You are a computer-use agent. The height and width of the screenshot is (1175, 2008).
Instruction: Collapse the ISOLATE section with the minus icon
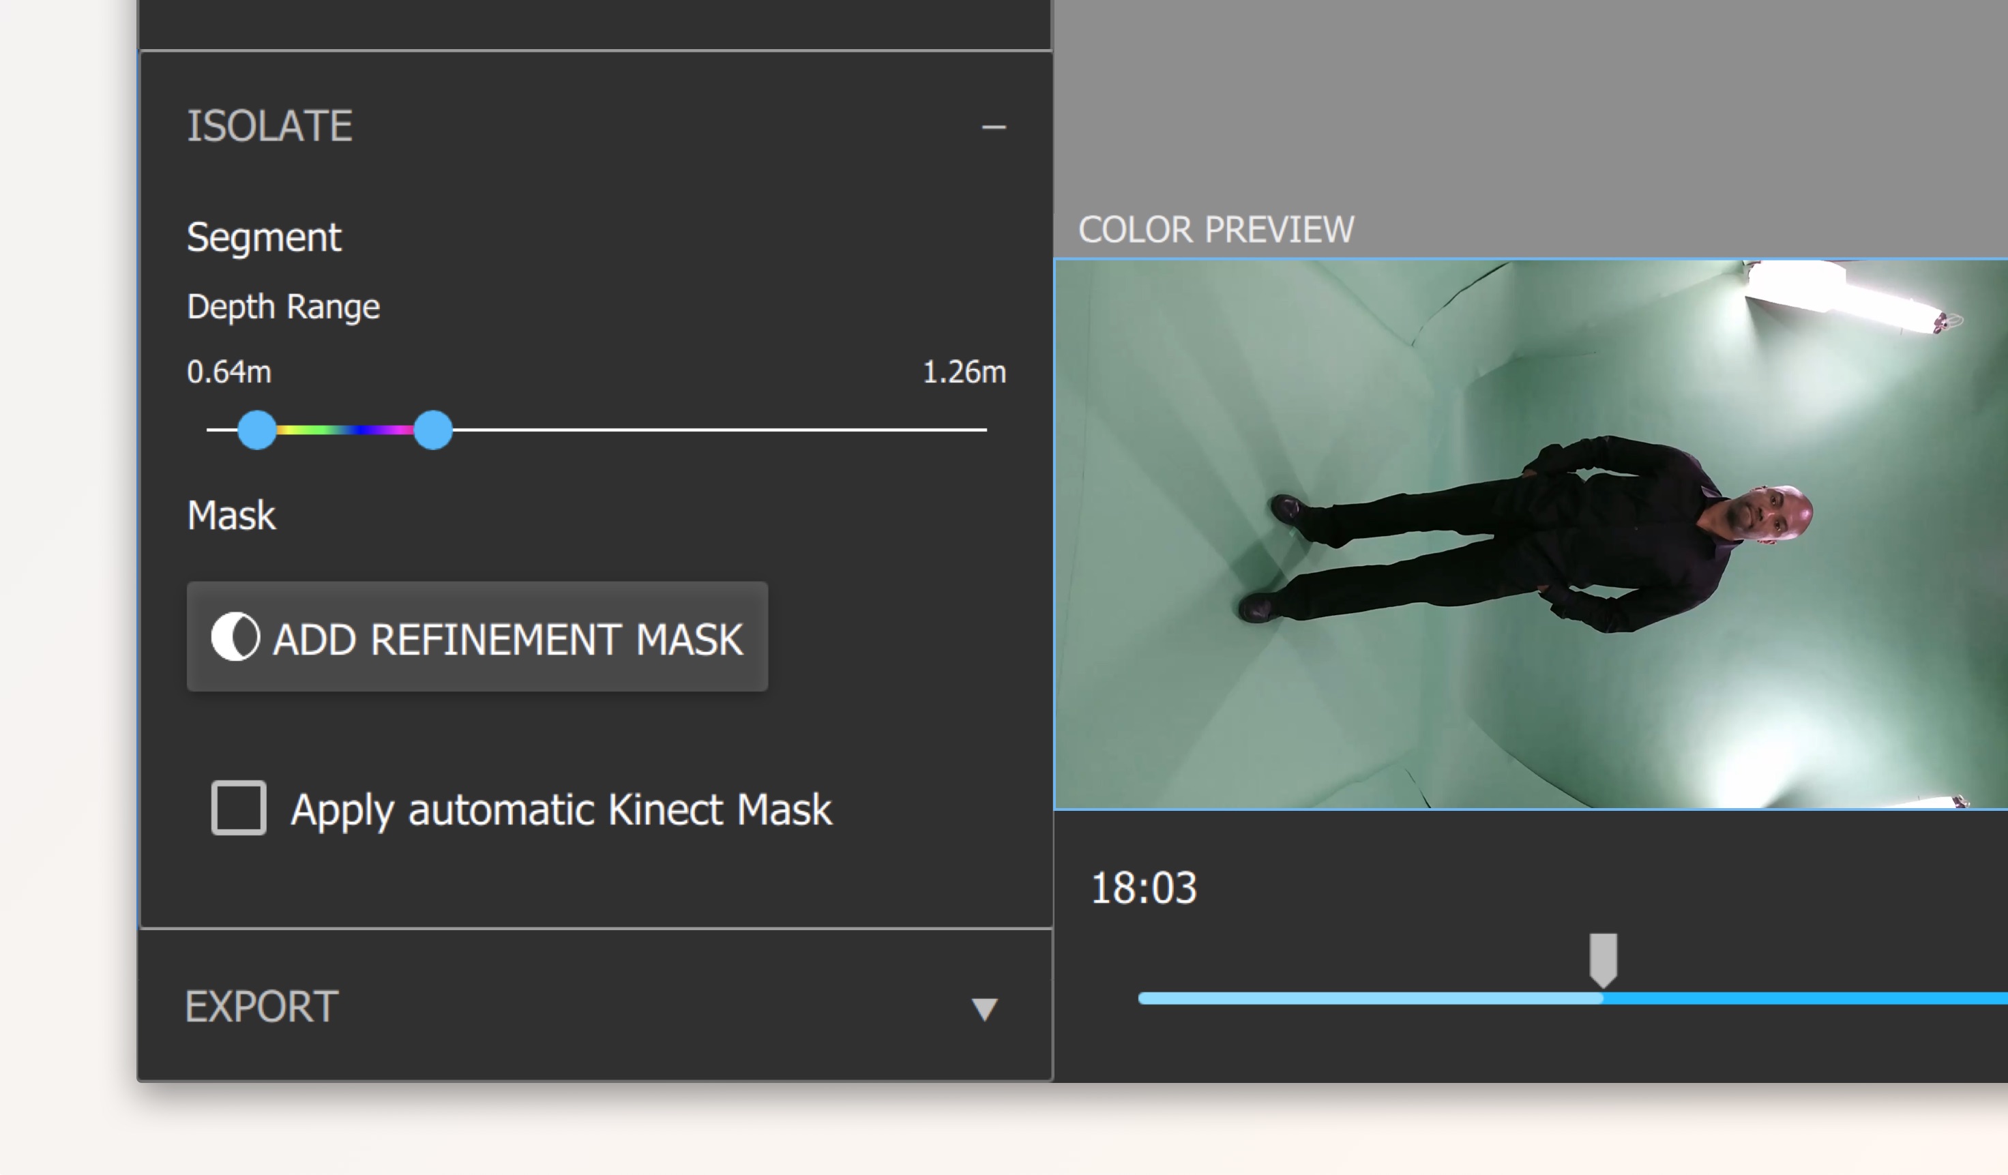tap(993, 128)
